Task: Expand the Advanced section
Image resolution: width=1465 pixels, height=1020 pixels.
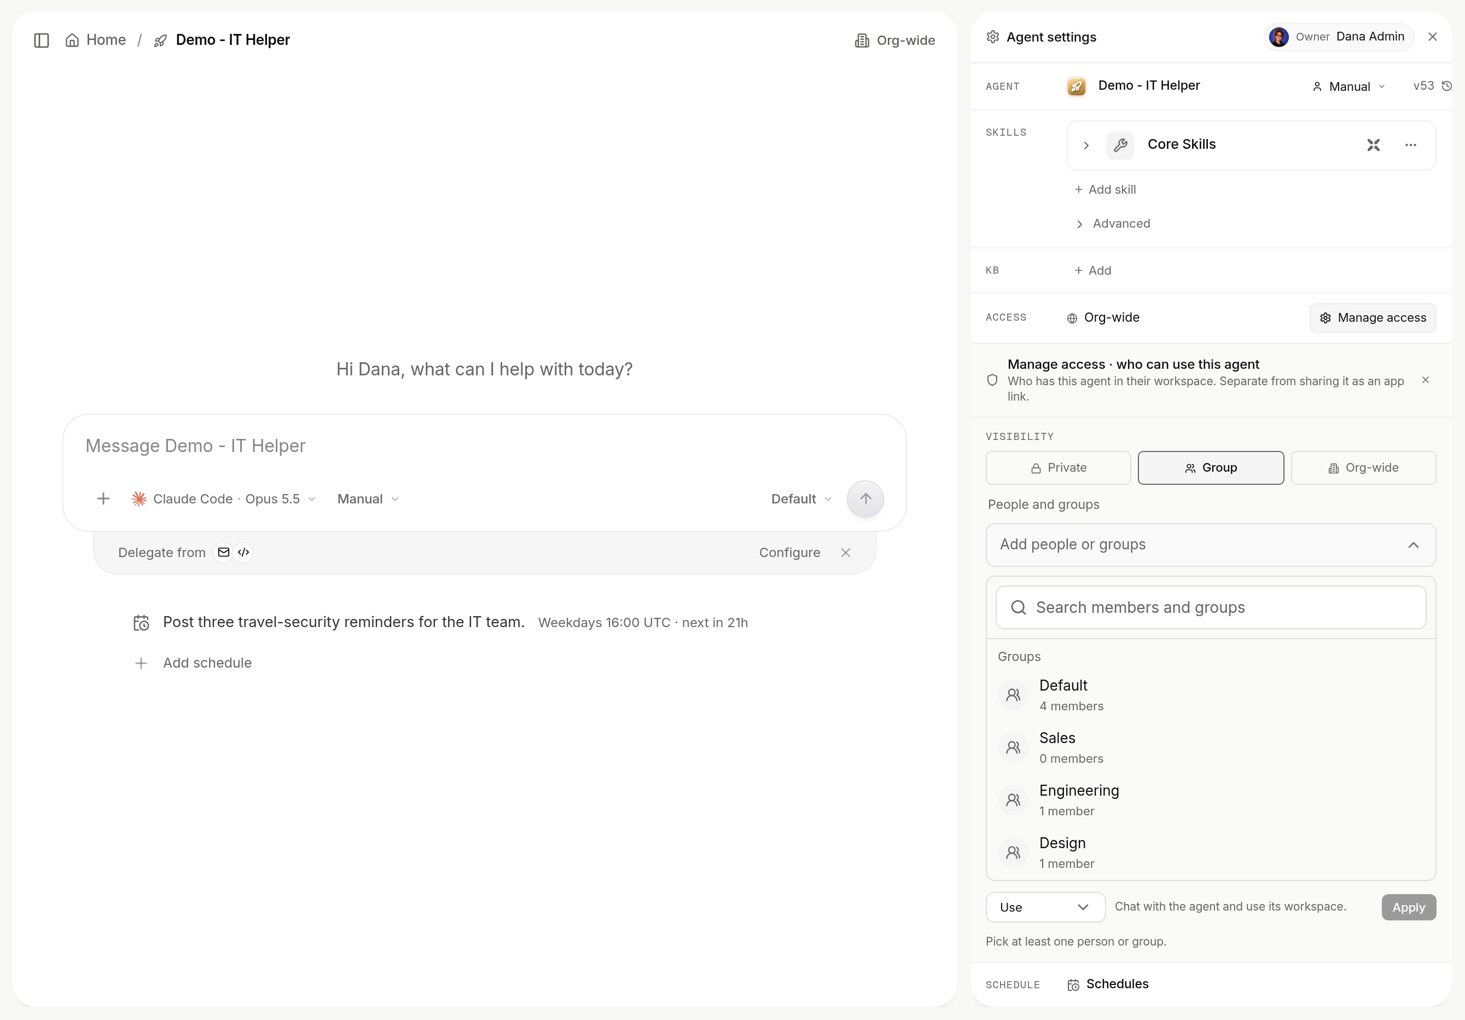Action: (x=1113, y=223)
